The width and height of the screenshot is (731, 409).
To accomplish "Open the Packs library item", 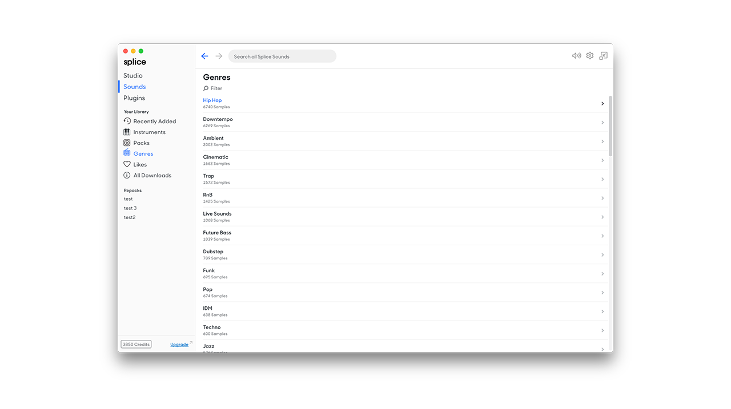I will 142,143.
